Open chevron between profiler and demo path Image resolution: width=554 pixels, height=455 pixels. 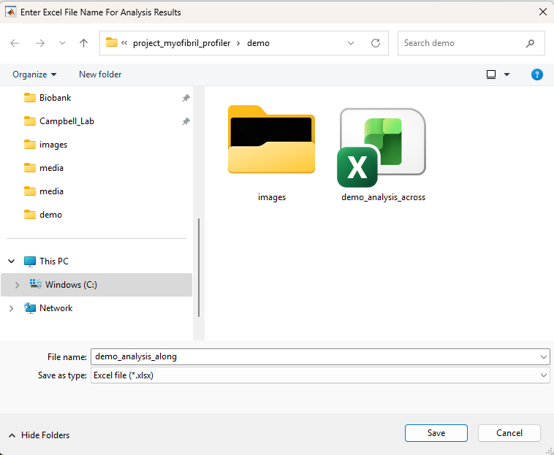[238, 43]
